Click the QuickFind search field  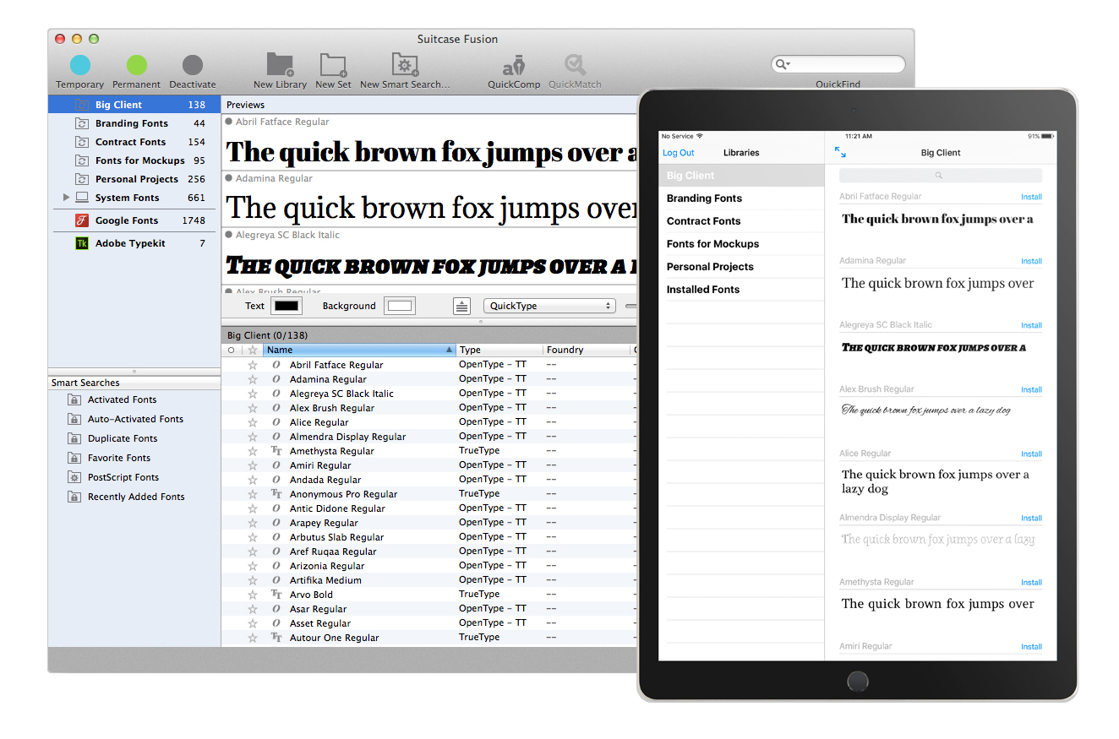(x=838, y=64)
